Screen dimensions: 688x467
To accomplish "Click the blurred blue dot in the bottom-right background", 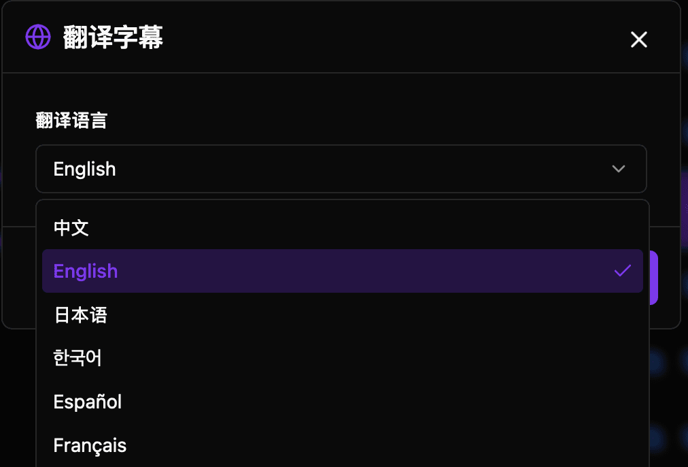I will click(656, 437).
